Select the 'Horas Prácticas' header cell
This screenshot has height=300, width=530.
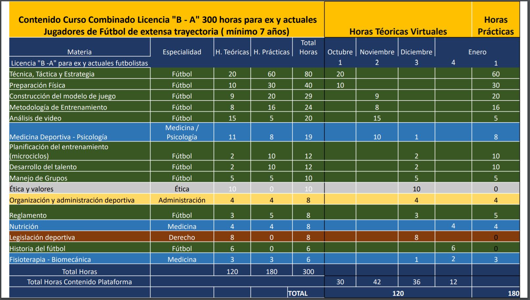[x=496, y=20]
